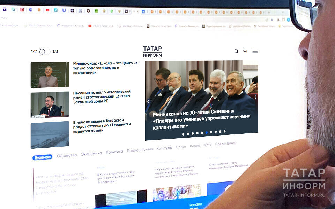Image resolution: width=335 pixels, height=209 pixels.
Task: Open the YouTube browser tab
Action: (x=47, y=10)
